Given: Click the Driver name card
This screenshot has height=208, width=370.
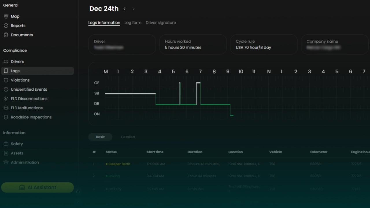Looking at the screenshot, I should pos(122,44).
